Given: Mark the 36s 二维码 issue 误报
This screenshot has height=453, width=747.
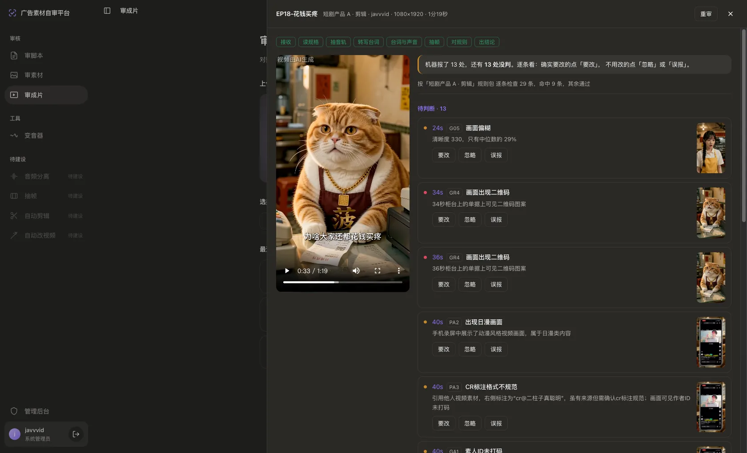Looking at the screenshot, I should click(x=496, y=285).
